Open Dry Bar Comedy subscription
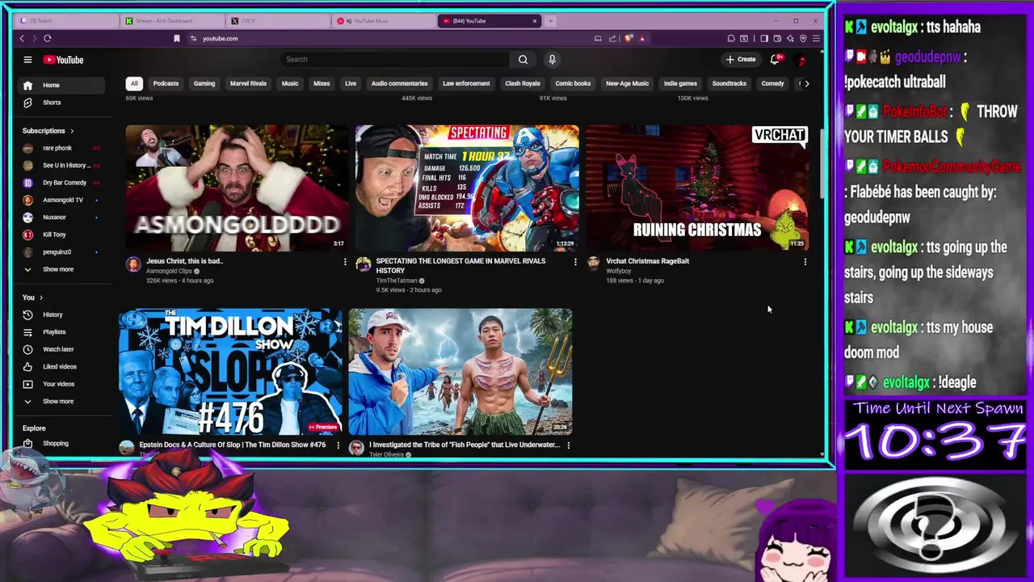Image resolution: width=1034 pixels, height=582 pixels. point(61,183)
